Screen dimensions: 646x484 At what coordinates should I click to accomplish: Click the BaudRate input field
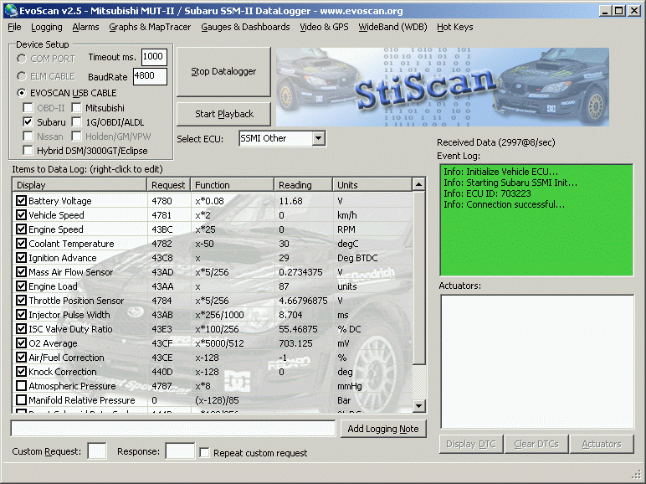tap(150, 76)
